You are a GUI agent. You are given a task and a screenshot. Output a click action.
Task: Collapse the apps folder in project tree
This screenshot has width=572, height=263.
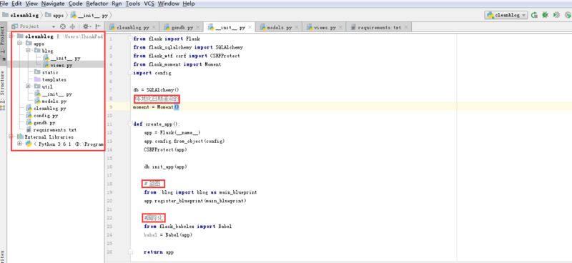coord(19,44)
